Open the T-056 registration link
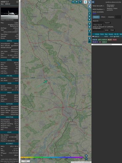 click(x=16, y=23)
